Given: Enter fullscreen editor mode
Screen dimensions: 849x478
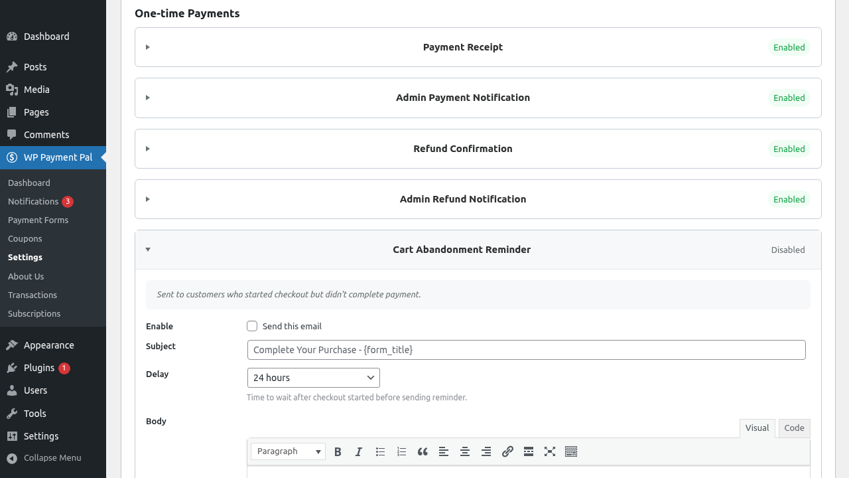Looking at the screenshot, I should click(x=550, y=451).
